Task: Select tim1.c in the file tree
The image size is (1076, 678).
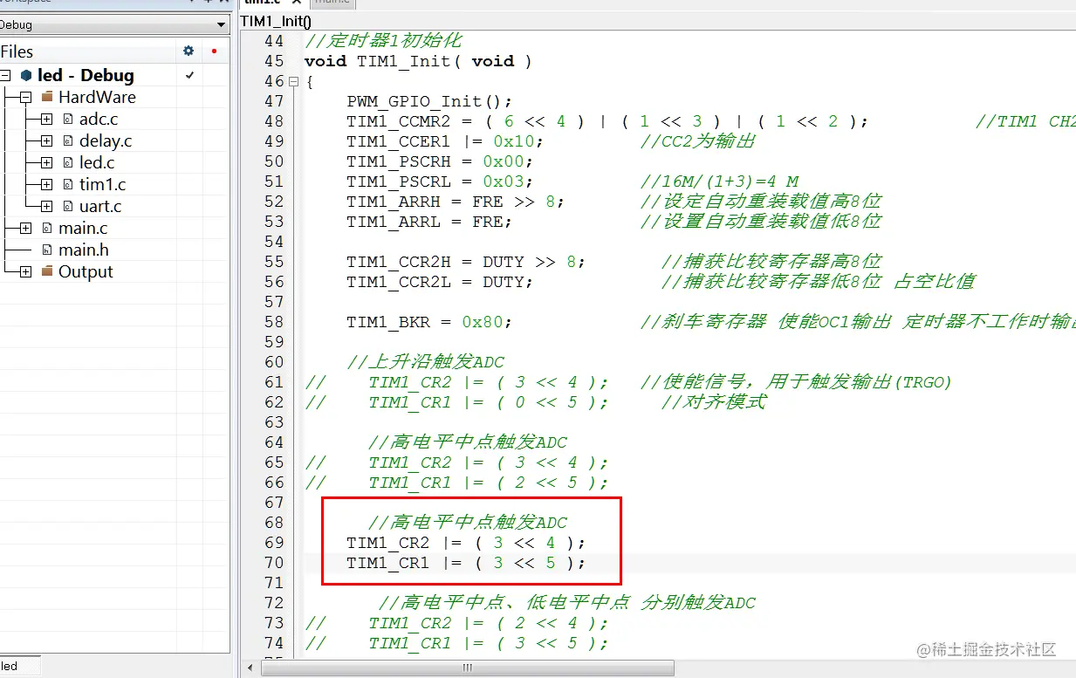Action: [102, 185]
